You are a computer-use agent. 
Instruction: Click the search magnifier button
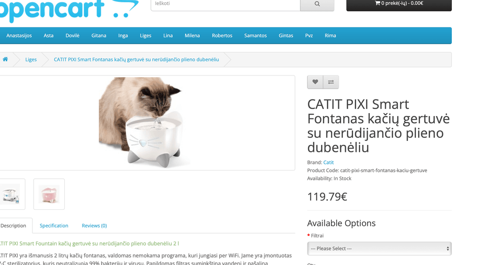pos(317,4)
